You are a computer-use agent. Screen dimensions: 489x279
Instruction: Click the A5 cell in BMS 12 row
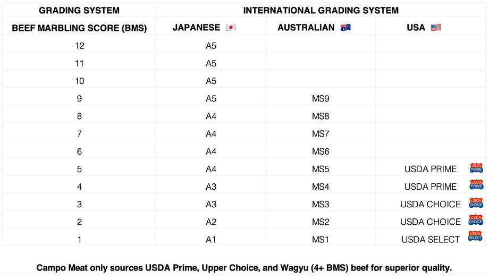point(211,46)
